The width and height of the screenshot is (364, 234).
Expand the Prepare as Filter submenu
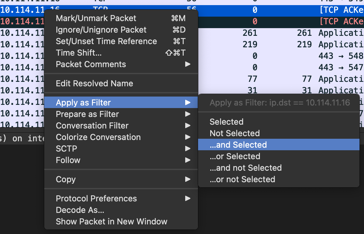(x=87, y=114)
